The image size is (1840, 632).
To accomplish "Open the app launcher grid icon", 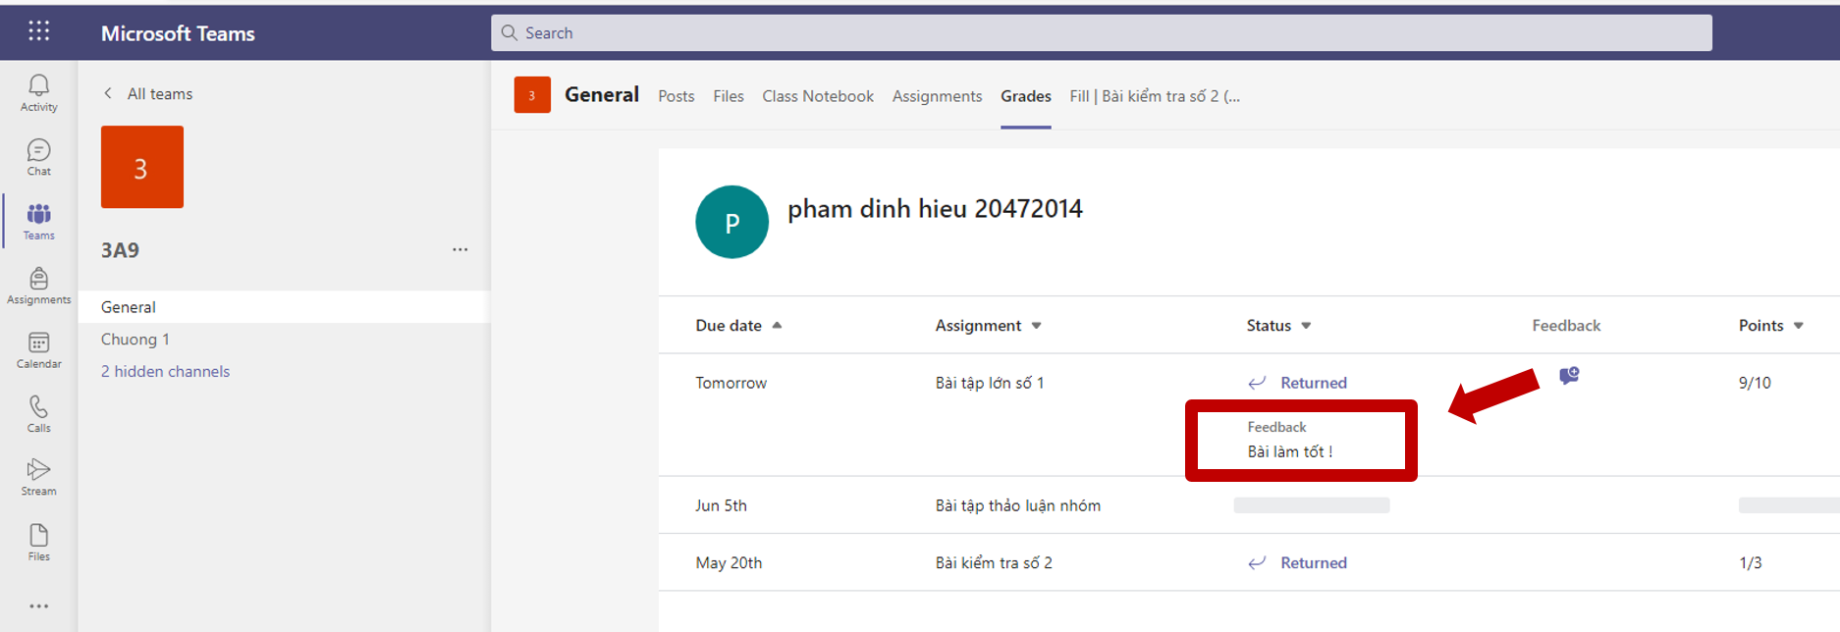I will pyautogui.click(x=39, y=31).
